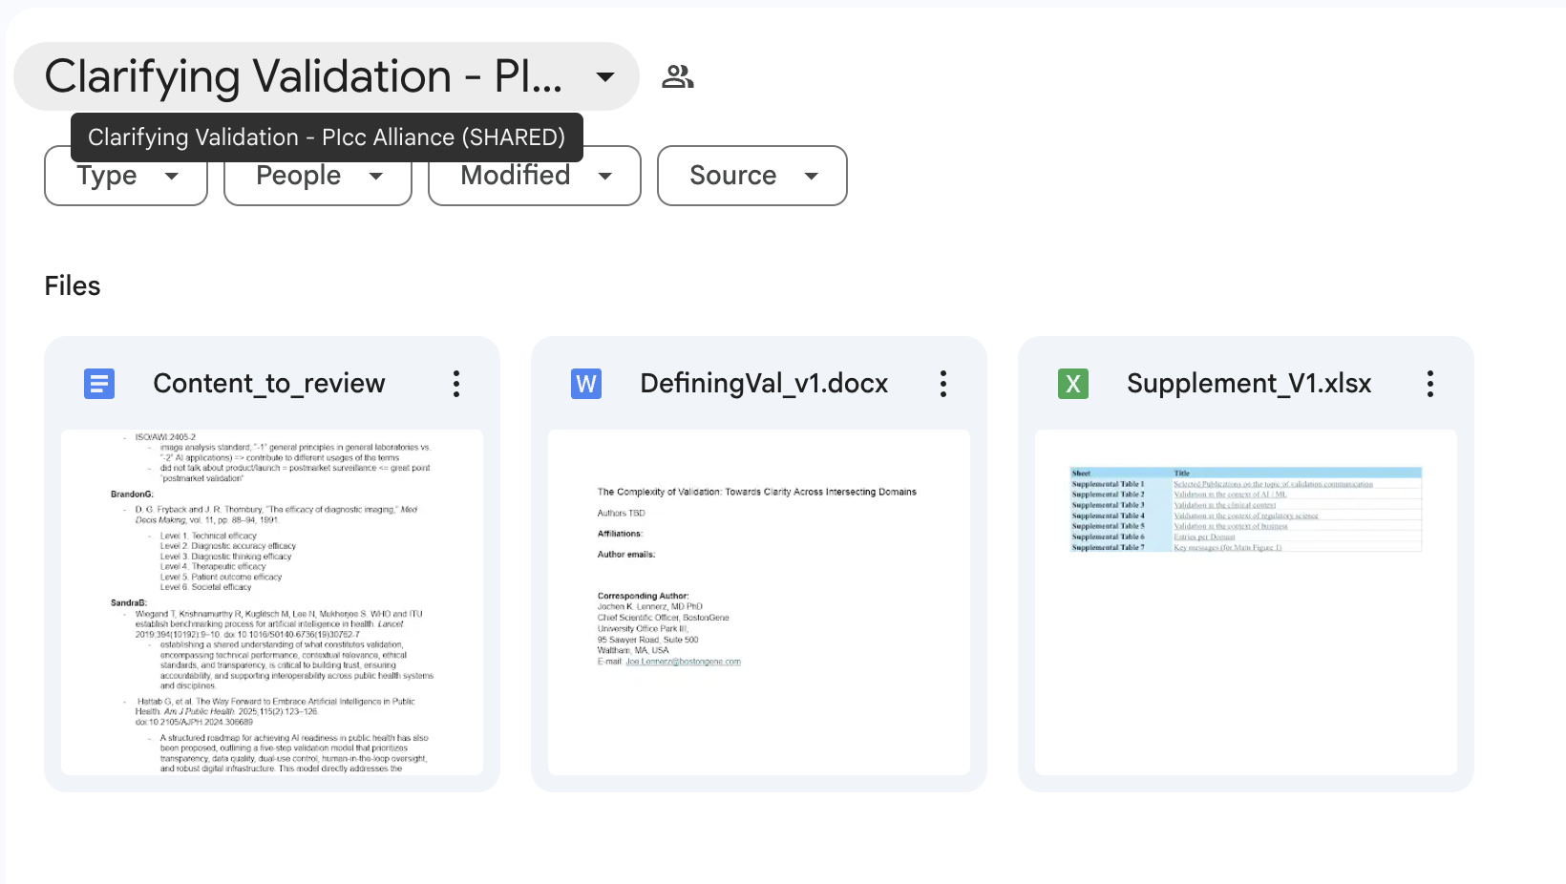This screenshot has width=1566, height=884.
Task: Open the file DefiningVal_v1.docx by its name
Action: 764,383
